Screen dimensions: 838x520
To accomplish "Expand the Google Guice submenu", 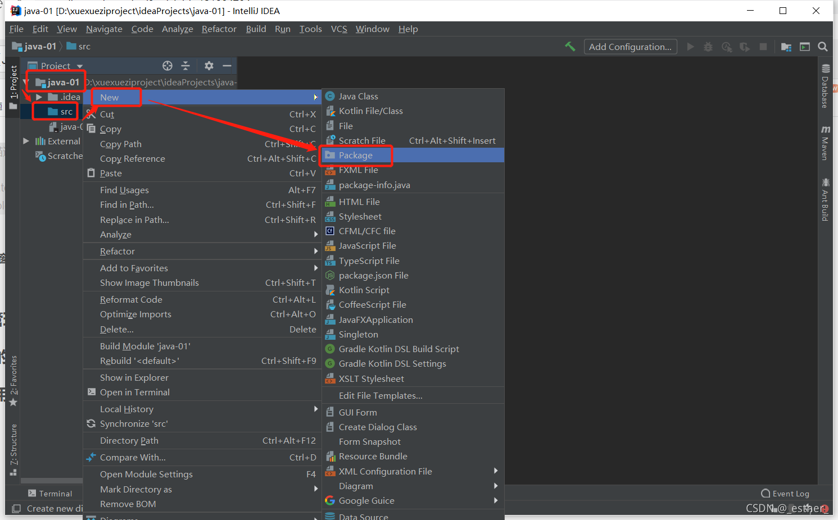I will [413, 500].
